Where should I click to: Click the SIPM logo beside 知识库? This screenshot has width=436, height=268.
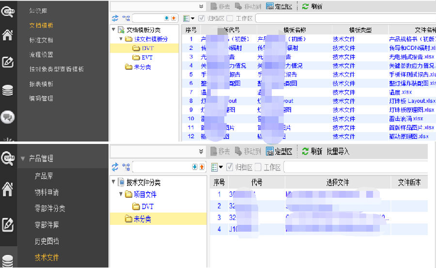click(x=8, y=12)
